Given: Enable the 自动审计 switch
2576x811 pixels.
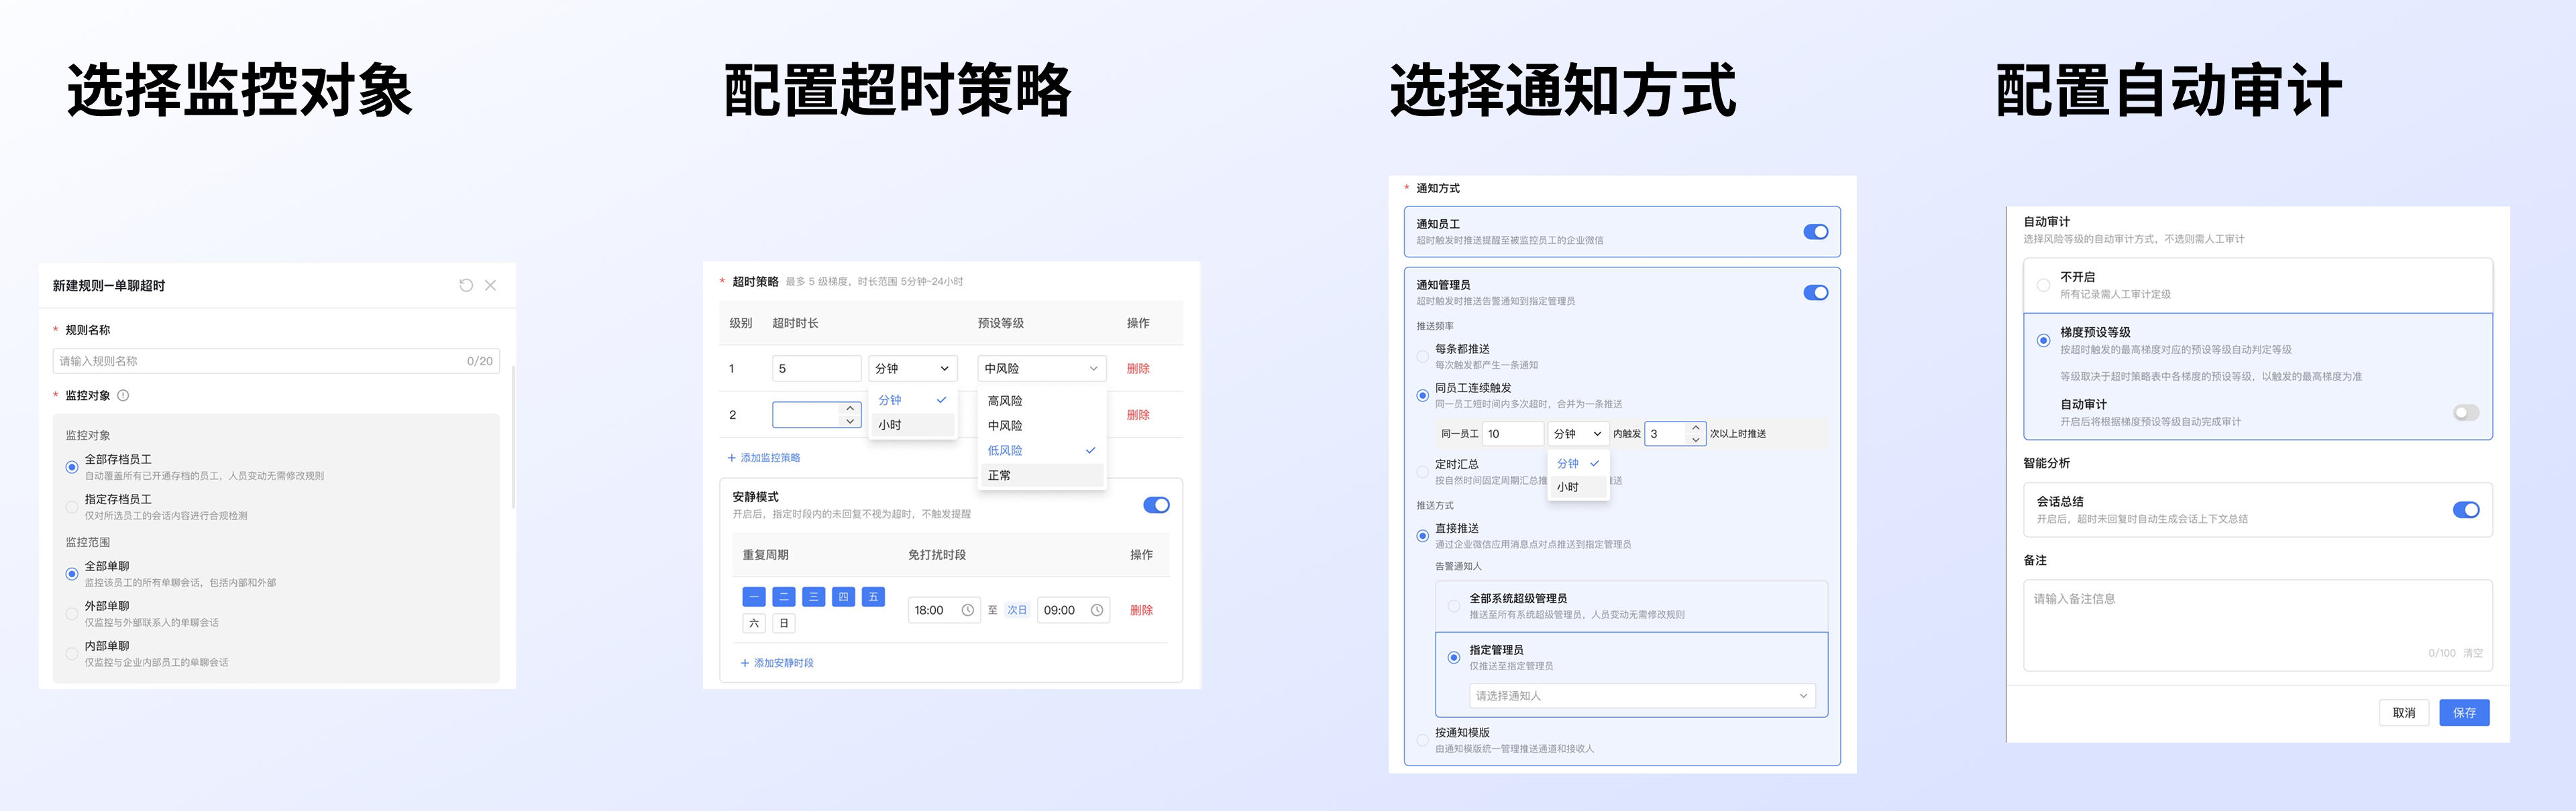Looking at the screenshot, I should [2466, 414].
